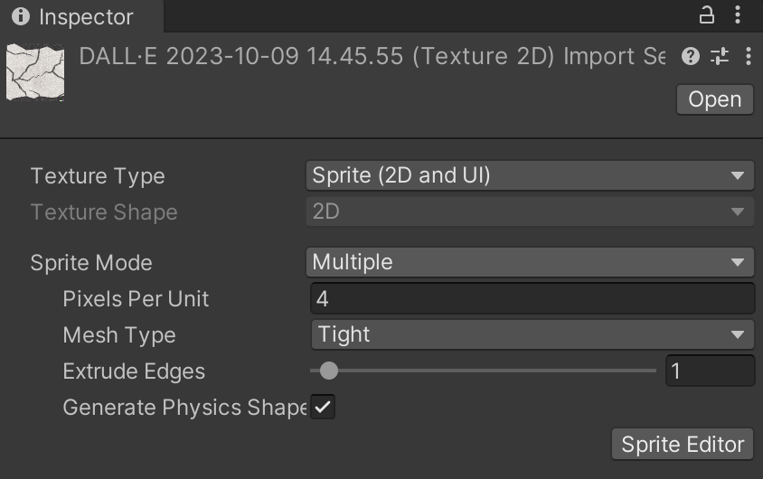Screen dimensions: 763x479
Task: Open the help reference icon
Action: 691,57
